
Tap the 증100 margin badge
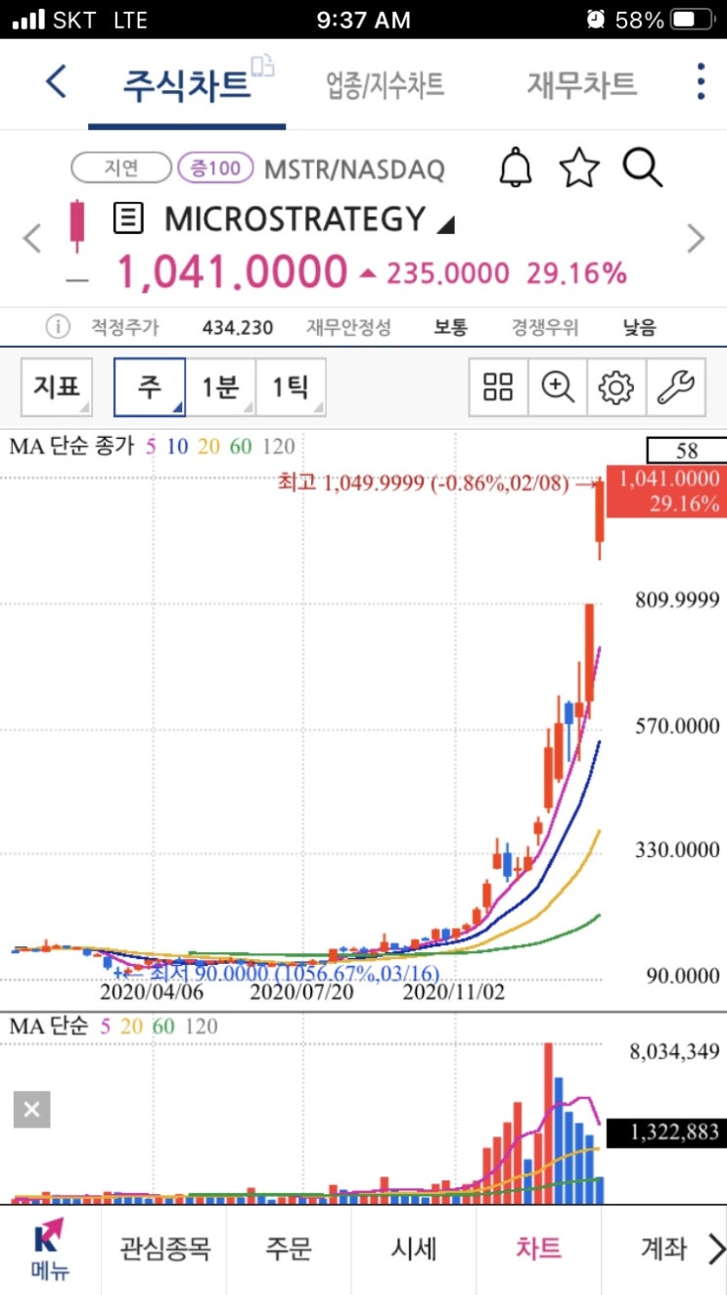[x=215, y=168]
